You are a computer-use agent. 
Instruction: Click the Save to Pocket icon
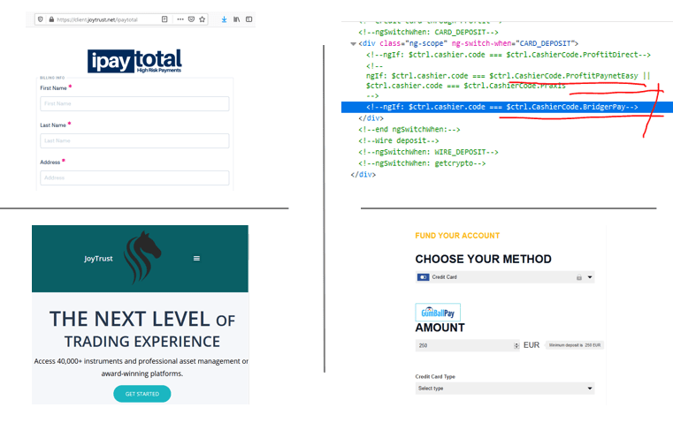click(x=191, y=19)
